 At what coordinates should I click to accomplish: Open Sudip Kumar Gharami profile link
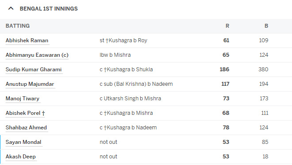pyautogui.click(x=34, y=70)
